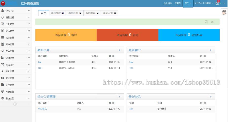Open the customer service avatar
Viewport: 228px width, 122px height.
224,12
